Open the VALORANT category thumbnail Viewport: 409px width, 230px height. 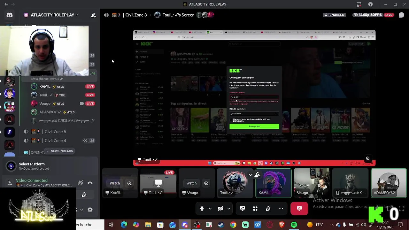tap(361, 120)
